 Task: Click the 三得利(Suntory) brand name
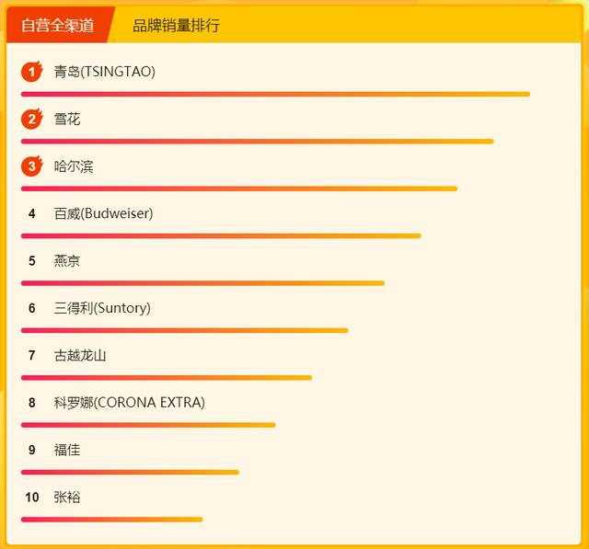tap(101, 308)
